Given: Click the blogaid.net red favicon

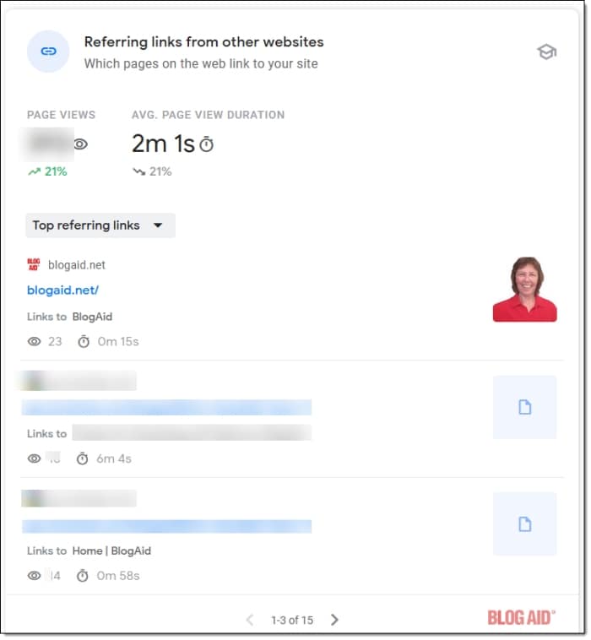Looking at the screenshot, I should pos(34,265).
